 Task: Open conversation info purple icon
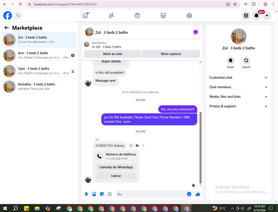pyautogui.click(x=196, y=32)
